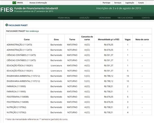Click Licenciatura in Educação Física Matutino row
154x123 pixels.
tap(56, 65)
